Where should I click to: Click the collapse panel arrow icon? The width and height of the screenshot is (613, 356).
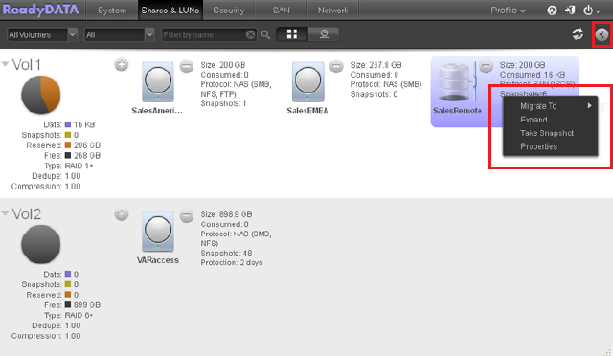[x=602, y=34]
